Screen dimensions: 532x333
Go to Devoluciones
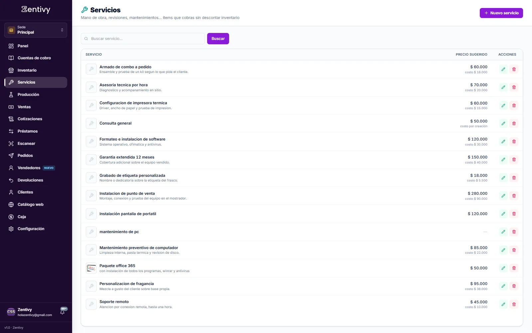click(36, 180)
